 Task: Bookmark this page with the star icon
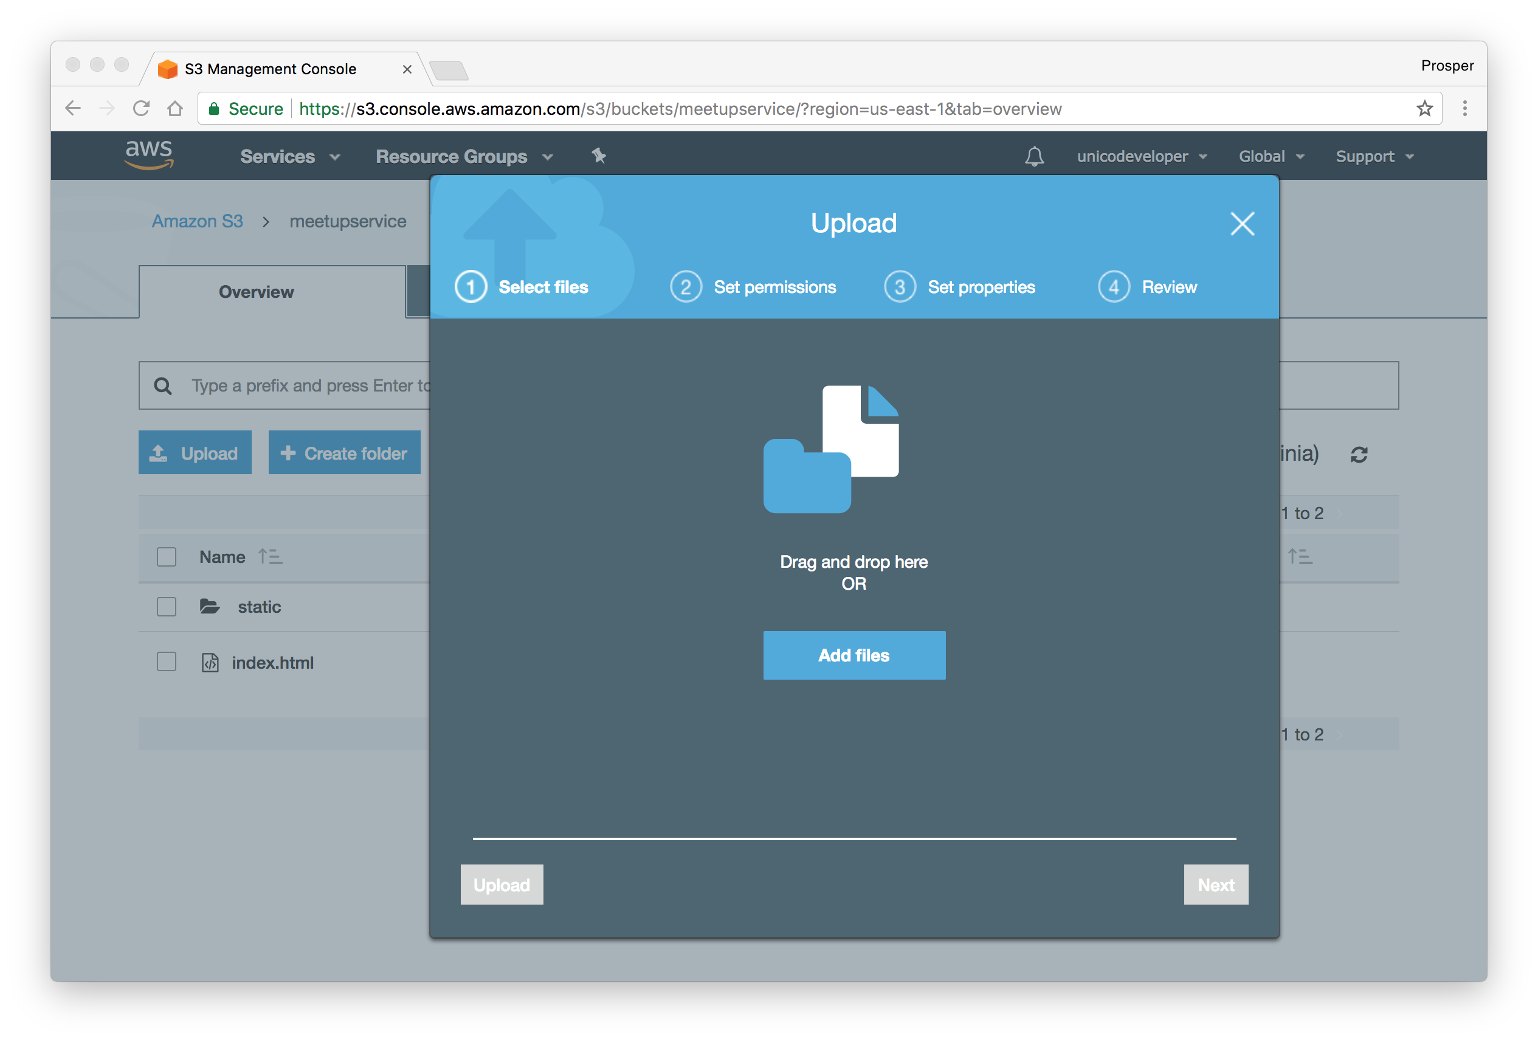point(1425,108)
